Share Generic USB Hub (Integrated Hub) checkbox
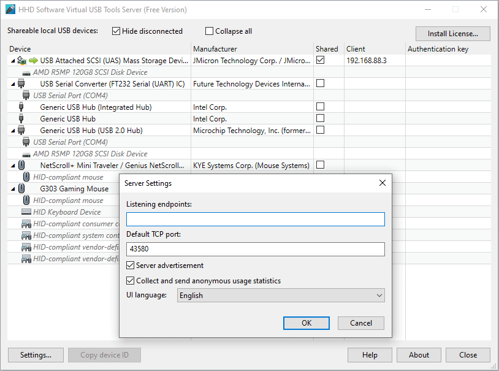Screen dimensions: 499x371 coord(321,106)
